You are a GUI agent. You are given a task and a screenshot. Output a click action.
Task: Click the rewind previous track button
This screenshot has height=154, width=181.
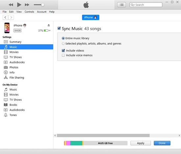point(11,5)
